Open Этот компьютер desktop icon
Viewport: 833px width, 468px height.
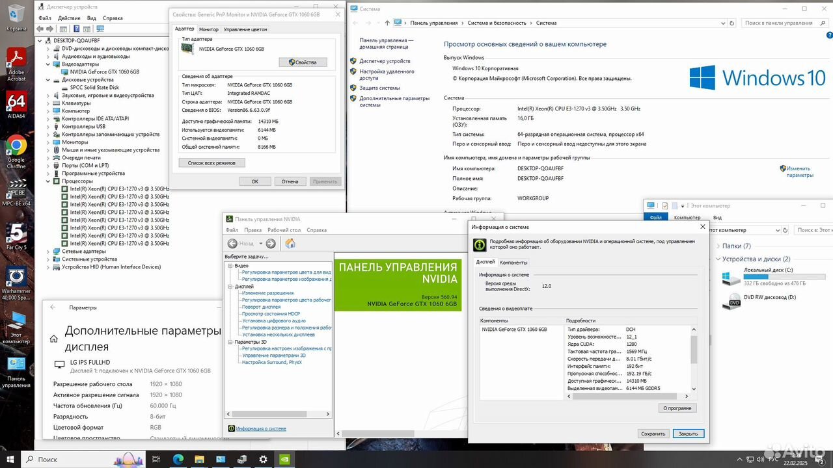click(x=16, y=328)
